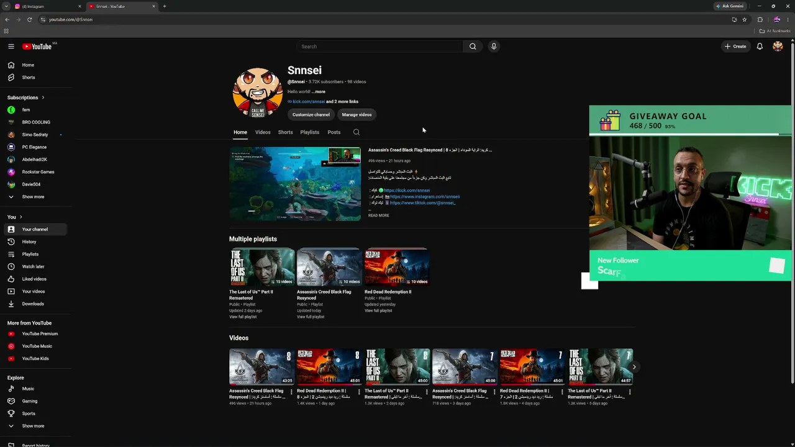
Task: Open options for the 496-views Assassin's Creed video
Action: pyautogui.click(x=291, y=392)
